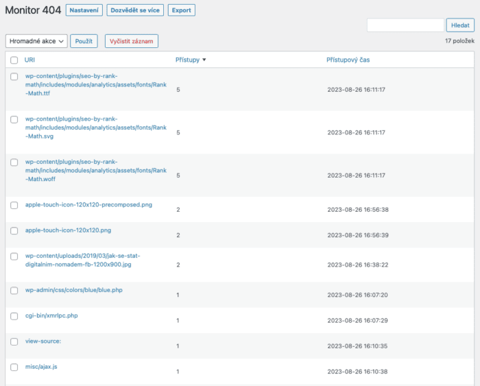Open the wp-admin/css/colors/blue/blue.php link

[73, 290]
